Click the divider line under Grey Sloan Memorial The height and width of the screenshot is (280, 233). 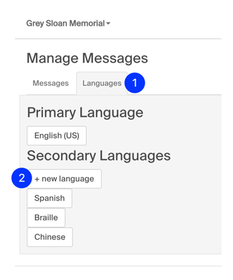(x=118, y=39)
